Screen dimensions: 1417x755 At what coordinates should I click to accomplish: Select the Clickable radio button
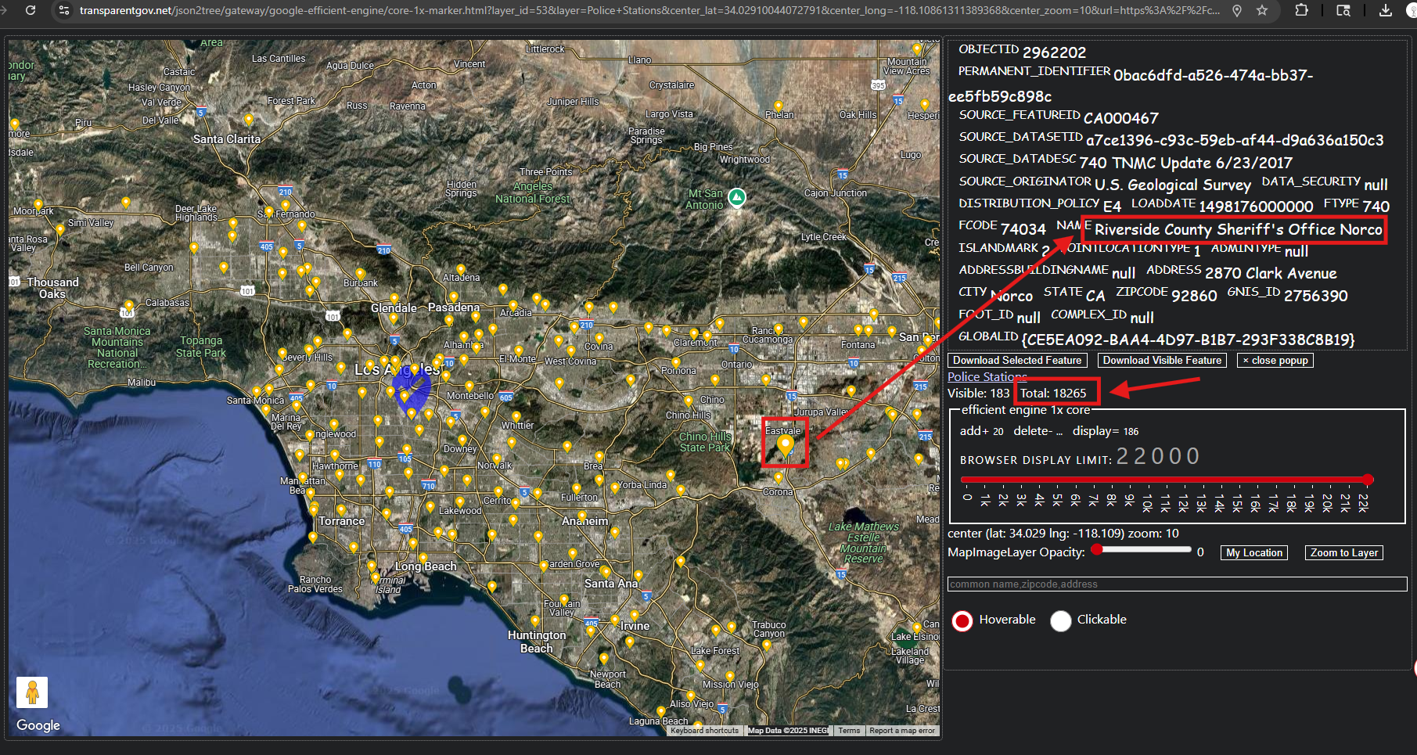click(1060, 621)
